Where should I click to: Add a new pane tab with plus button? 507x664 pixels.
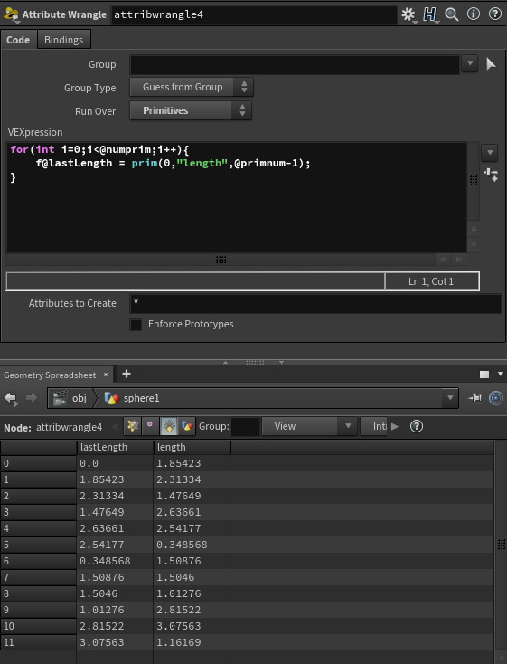[x=127, y=374]
